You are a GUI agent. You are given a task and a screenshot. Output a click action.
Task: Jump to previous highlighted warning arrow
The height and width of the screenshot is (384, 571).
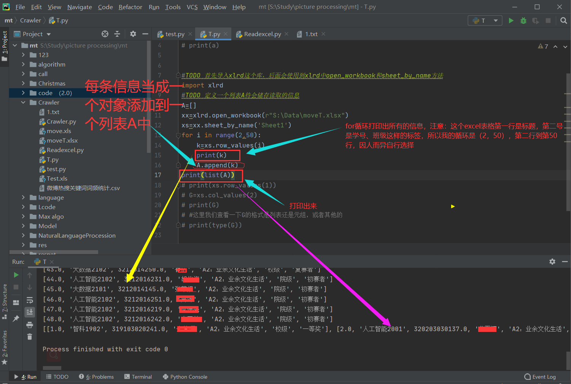(x=555, y=46)
